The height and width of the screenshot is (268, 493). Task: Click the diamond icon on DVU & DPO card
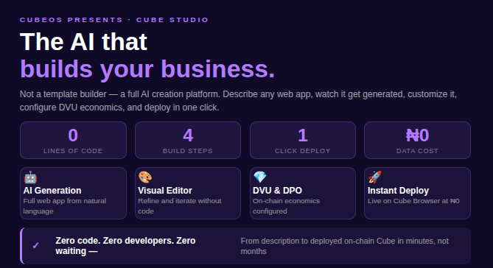pos(260,177)
